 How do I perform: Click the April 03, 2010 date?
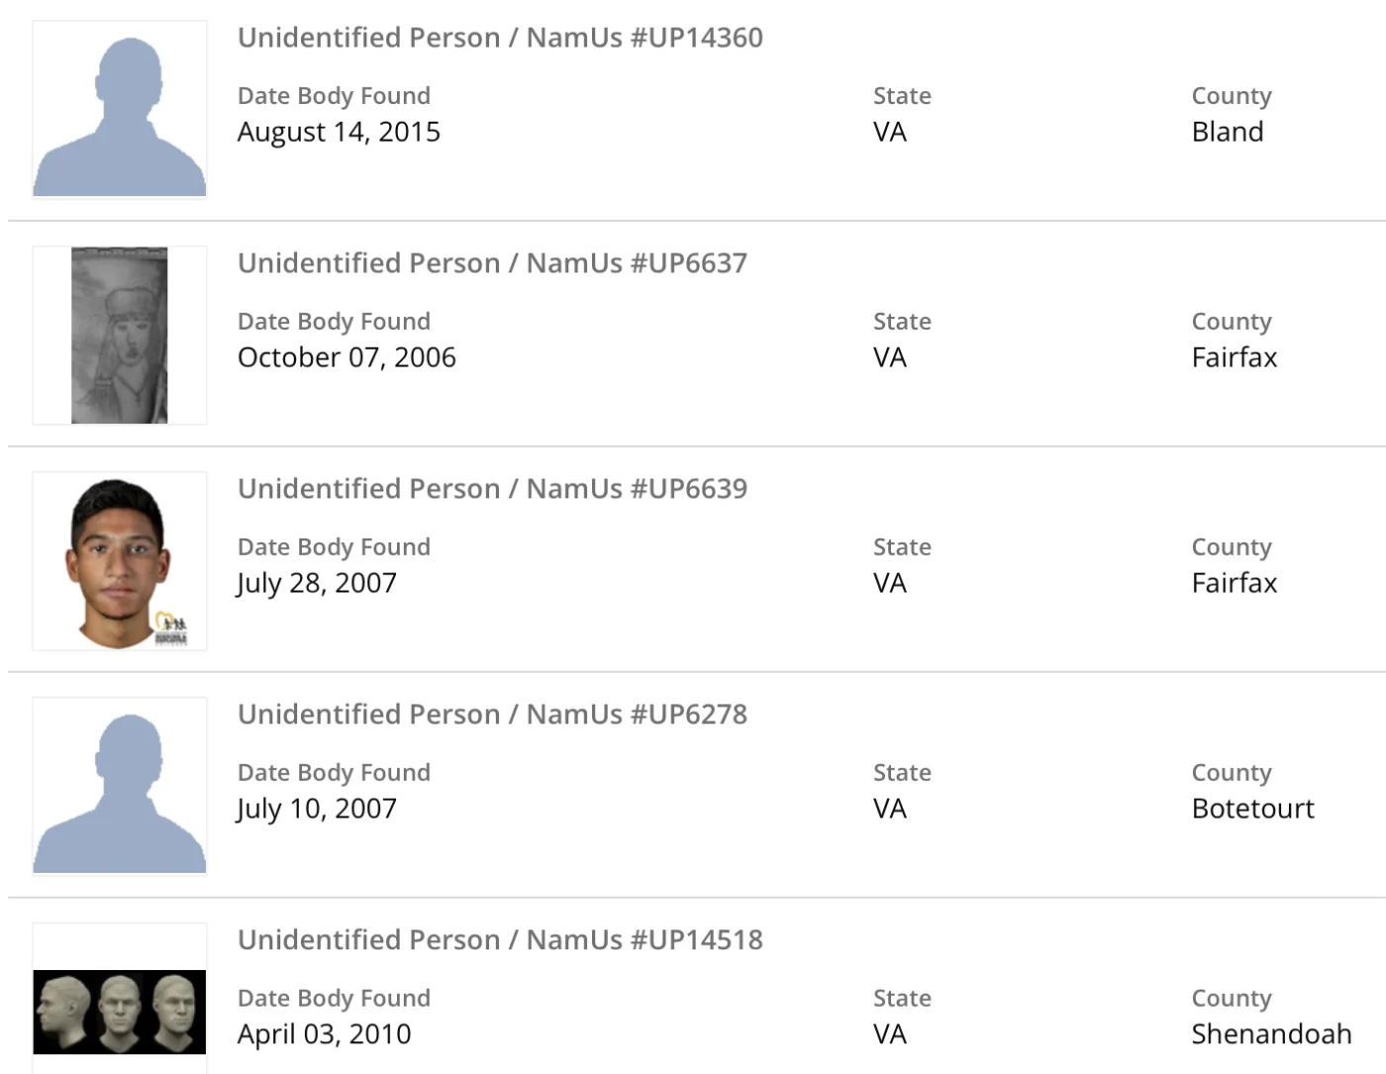[x=324, y=1034]
